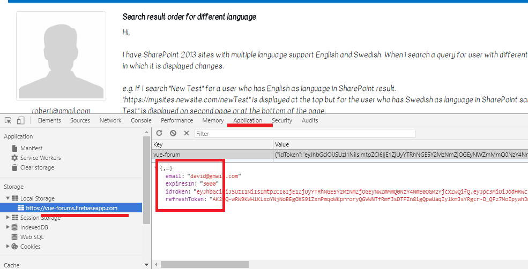Open the Sources tab
Viewport: 528px width, 269px height.
[80, 120]
